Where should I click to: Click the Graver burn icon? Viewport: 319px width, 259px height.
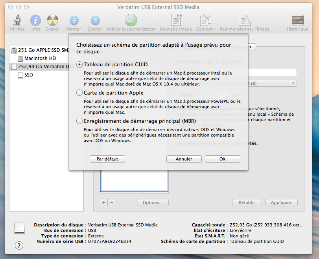[52, 20]
